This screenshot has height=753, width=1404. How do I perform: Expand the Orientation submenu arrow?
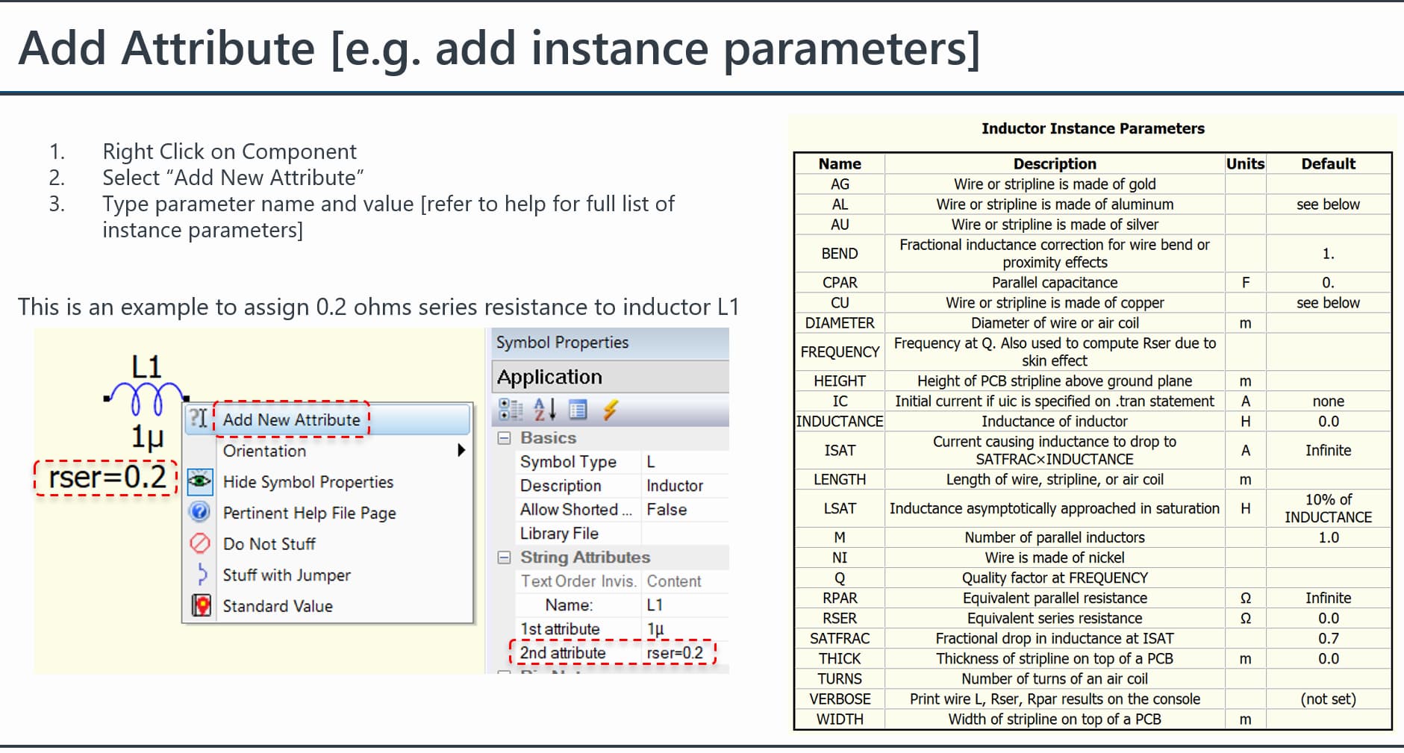[x=461, y=451]
